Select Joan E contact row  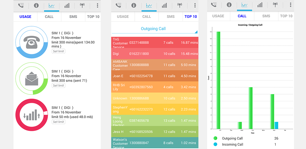coord(155,76)
